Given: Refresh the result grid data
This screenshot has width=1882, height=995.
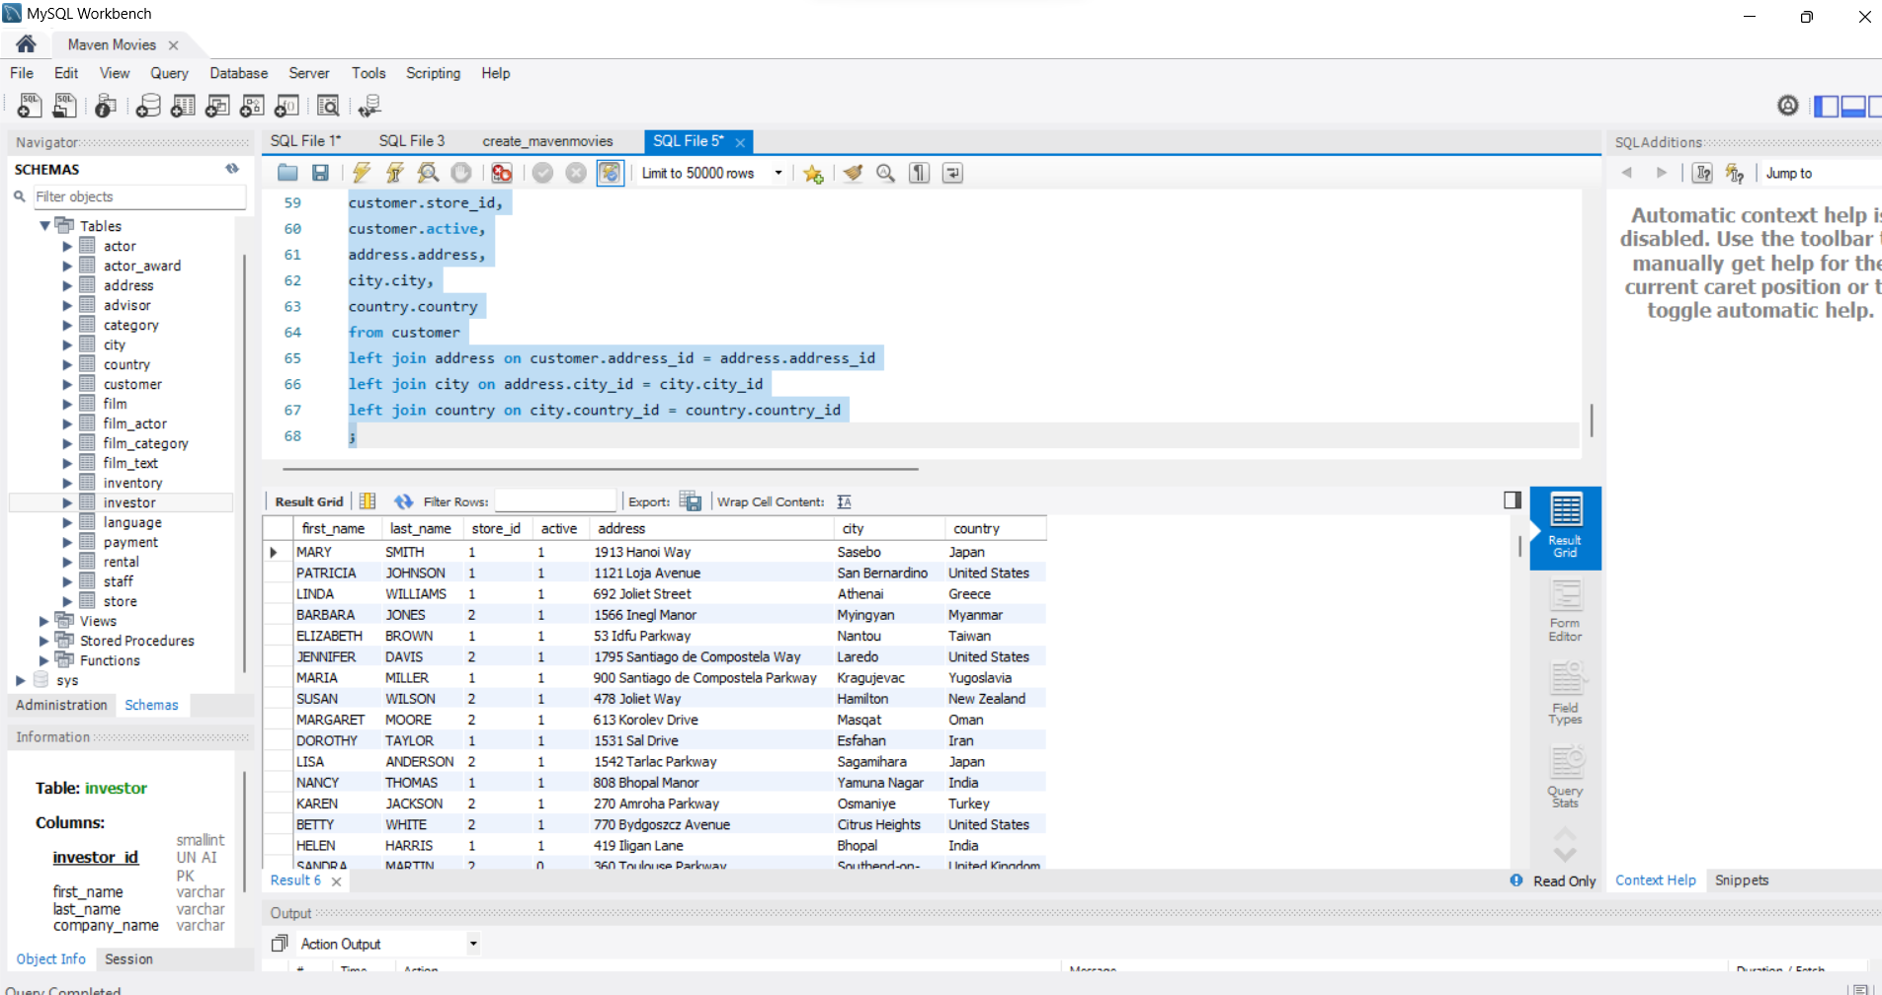Looking at the screenshot, I should (x=403, y=501).
